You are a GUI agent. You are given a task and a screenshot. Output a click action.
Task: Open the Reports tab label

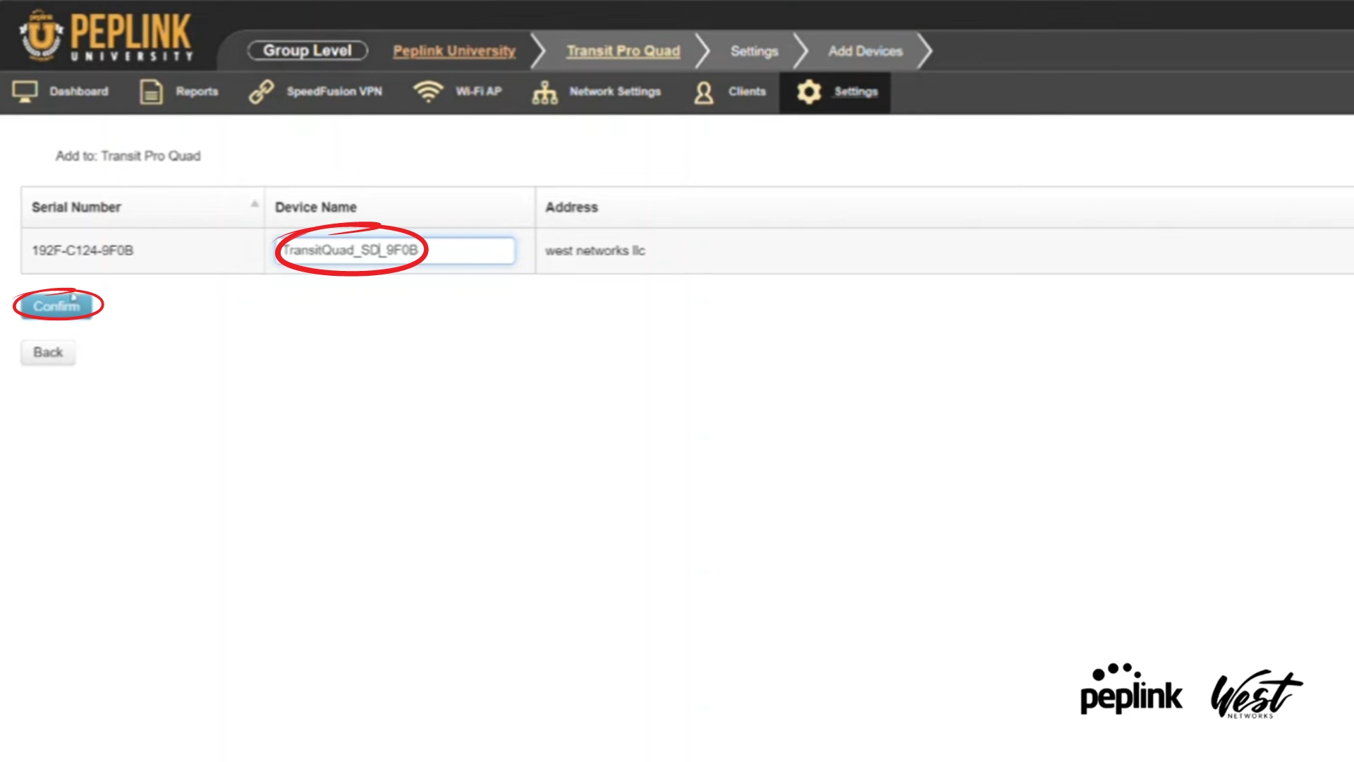(197, 92)
